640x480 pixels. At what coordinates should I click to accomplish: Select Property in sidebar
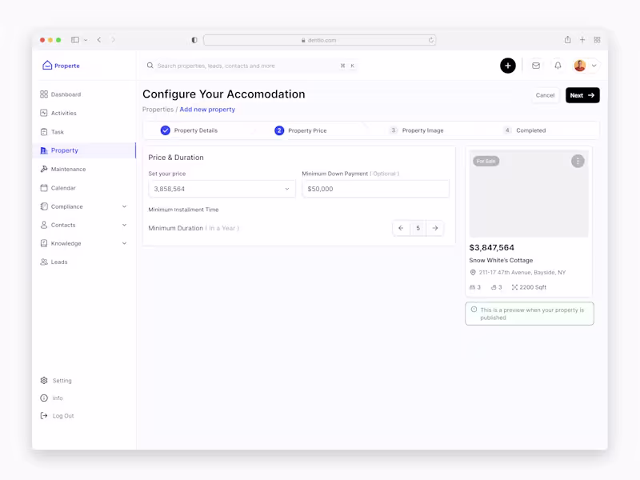click(x=84, y=150)
